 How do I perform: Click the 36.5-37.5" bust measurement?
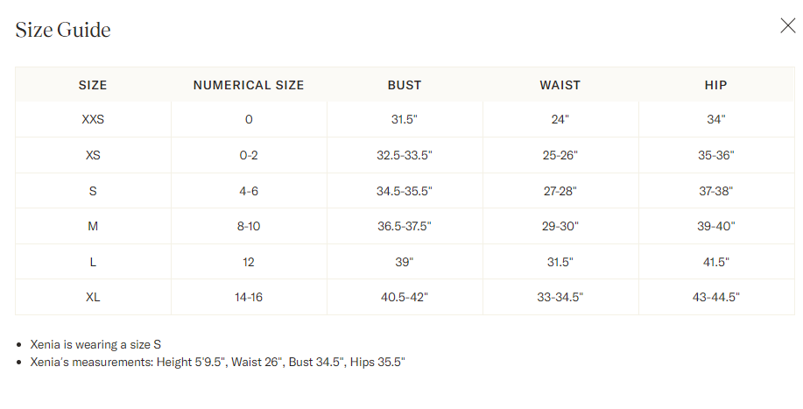pyautogui.click(x=405, y=226)
